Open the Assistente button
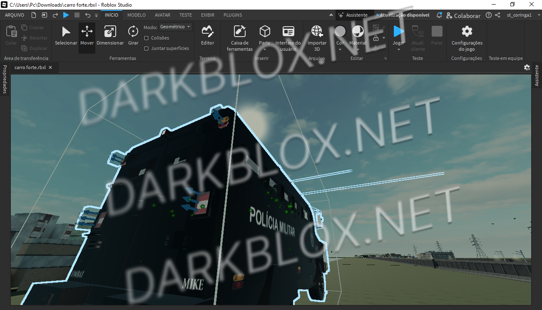The height and width of the screenshot is (310, 542). (x=353, y=15)
